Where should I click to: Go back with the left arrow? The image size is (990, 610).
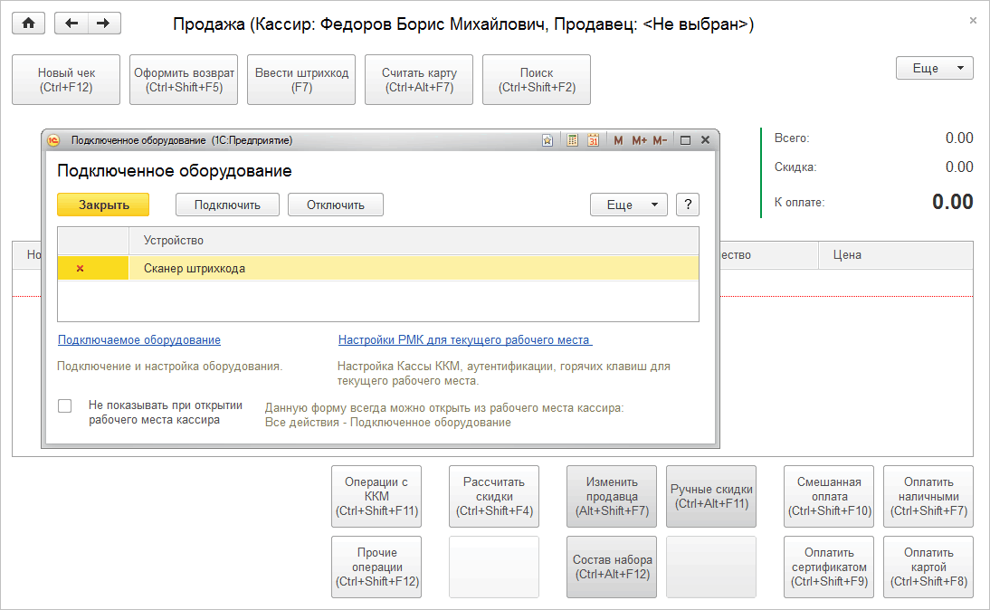[71, 24]
